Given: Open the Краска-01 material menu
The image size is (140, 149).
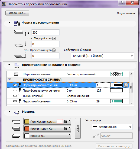Looking at the screenshot, I should (47, 136).
